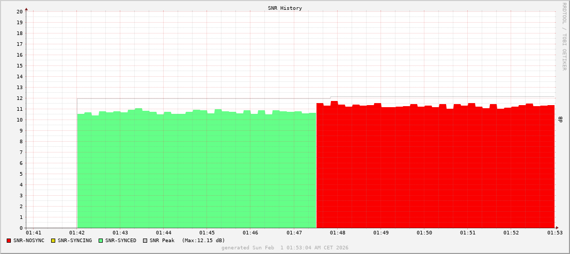
Task: Click the red SNR-NOSYNC legend swatch
Action: click(x=9, y=241)
